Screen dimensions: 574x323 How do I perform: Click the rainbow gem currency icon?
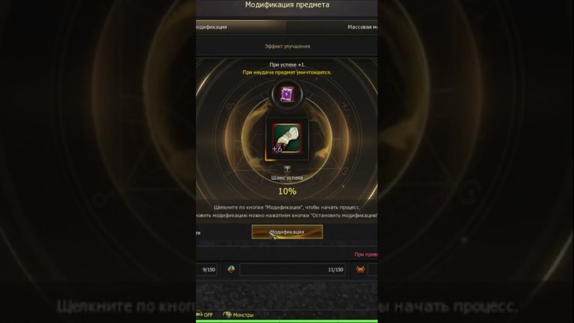pyautogui.click(x=231, y=269)
